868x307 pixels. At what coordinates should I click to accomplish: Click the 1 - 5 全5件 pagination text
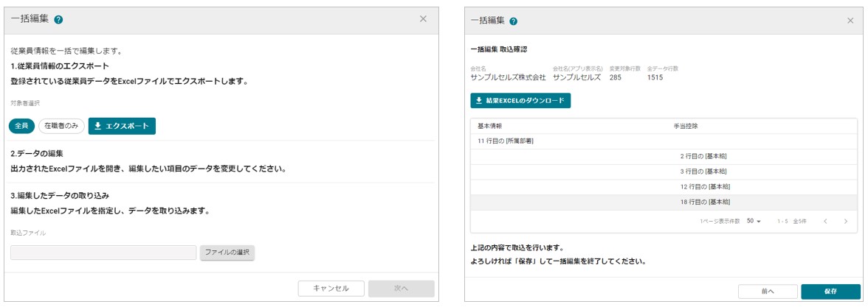791,222
